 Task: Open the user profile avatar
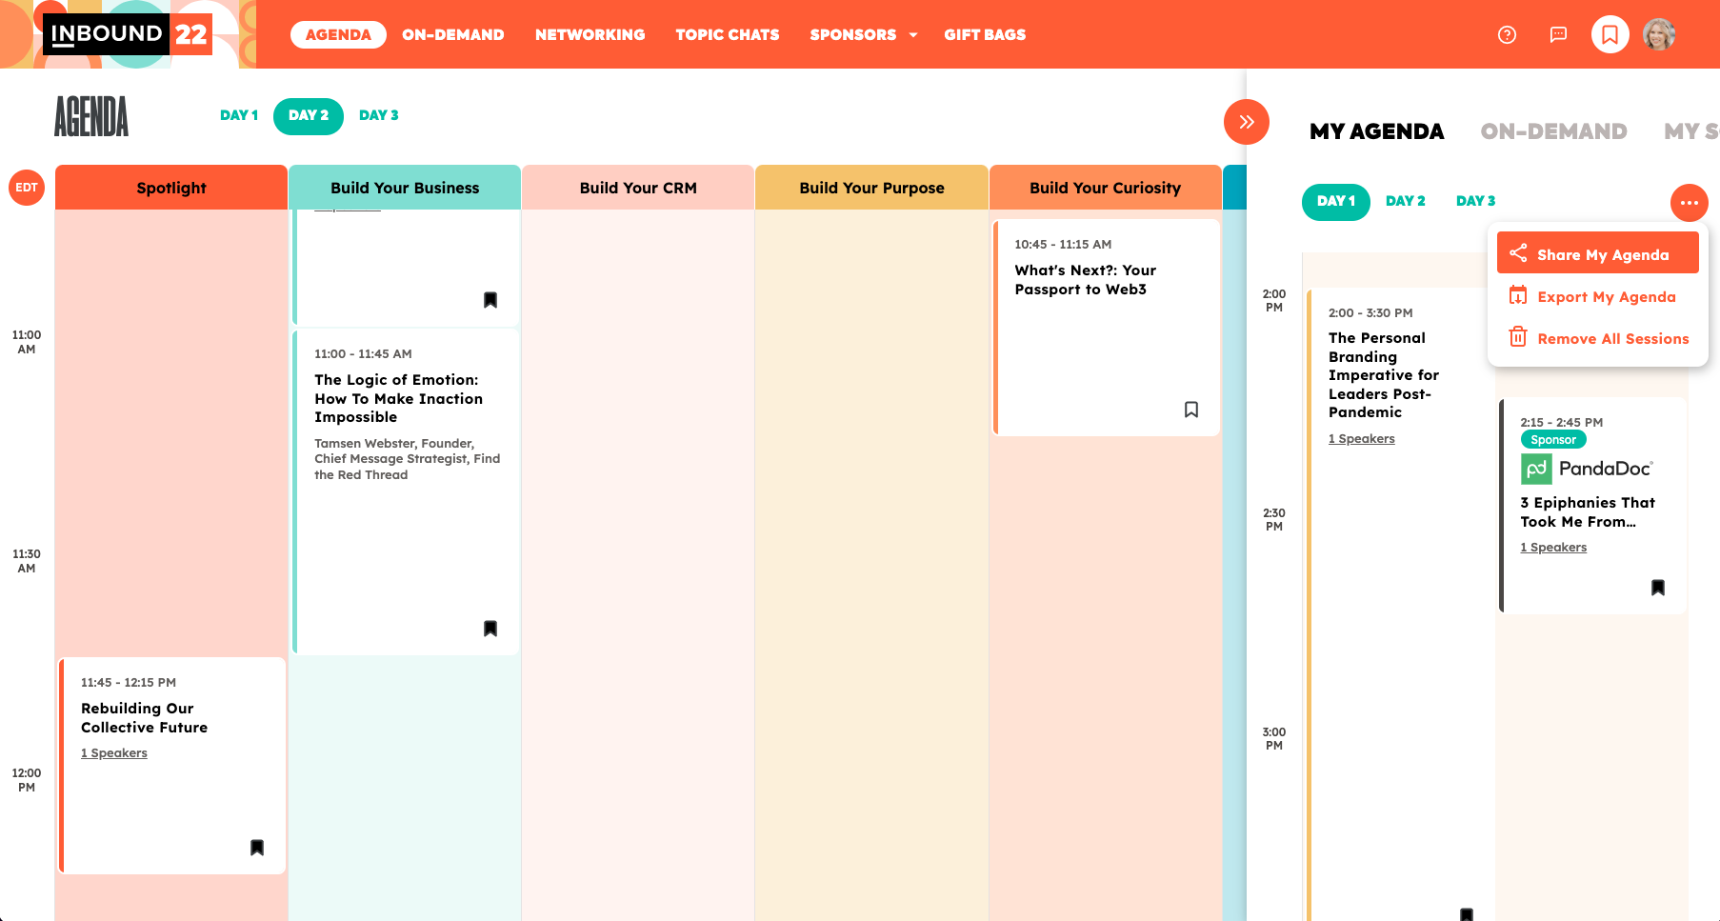point(1659,35)
